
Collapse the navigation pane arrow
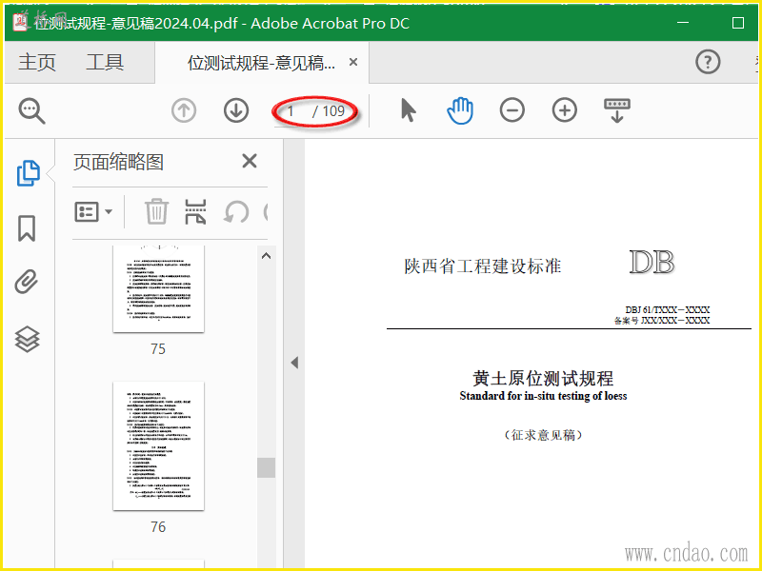coord(294,363)
